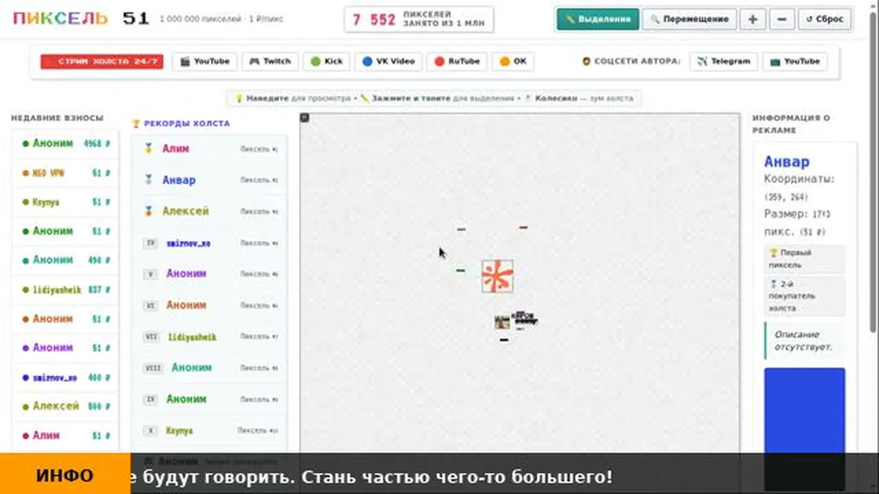Open the smirnov_xo 400 ₽ recent contribution
879x494 pixels.
pos(66,377)
